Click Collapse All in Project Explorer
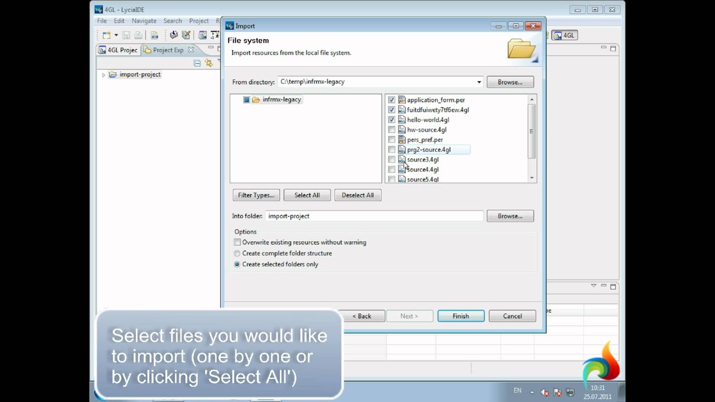The width and height of the screenshot is (715, 402). (x=197, y=63)
